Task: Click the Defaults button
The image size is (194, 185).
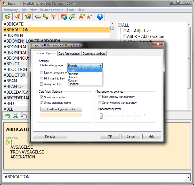Action: pyautogui.click(x=50, y=136)
